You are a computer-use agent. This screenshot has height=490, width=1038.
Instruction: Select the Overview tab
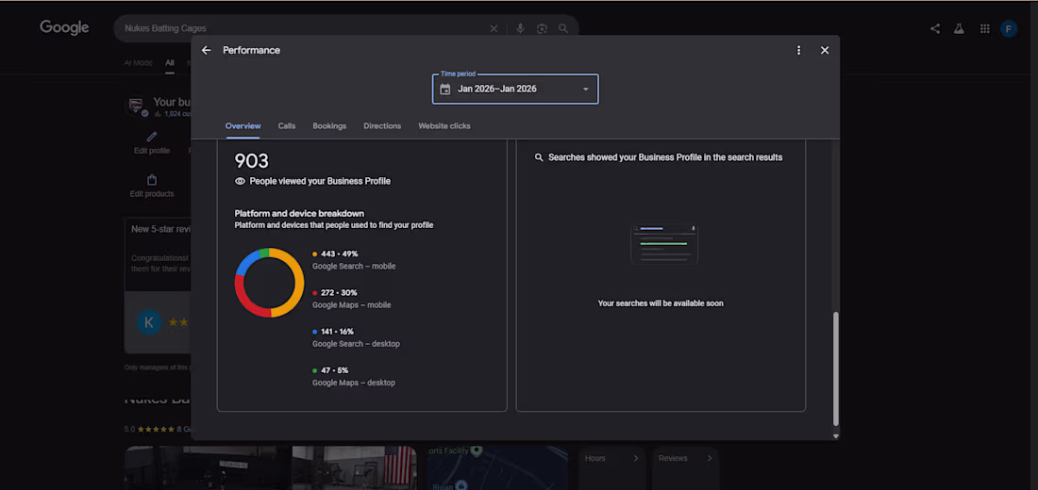pos(243,125)
